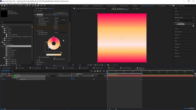Select the Pen tool
This screenshot has width=196, height=110.
27,5
